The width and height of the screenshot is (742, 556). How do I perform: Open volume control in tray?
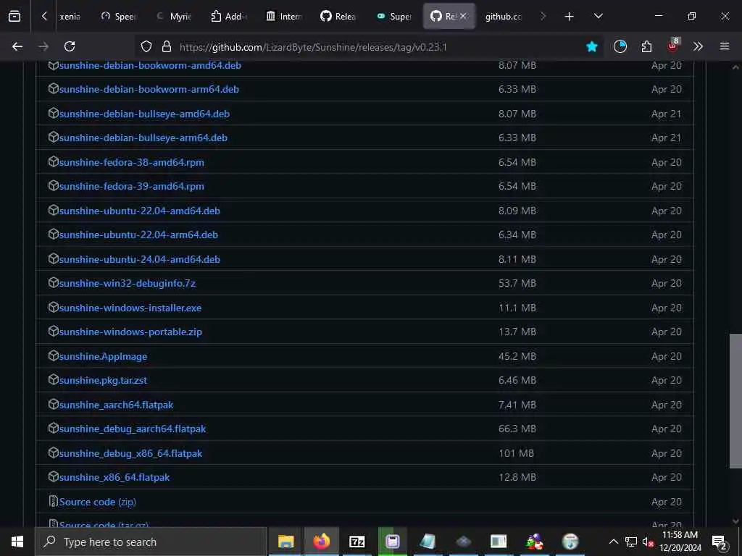[x=647, y=542]
